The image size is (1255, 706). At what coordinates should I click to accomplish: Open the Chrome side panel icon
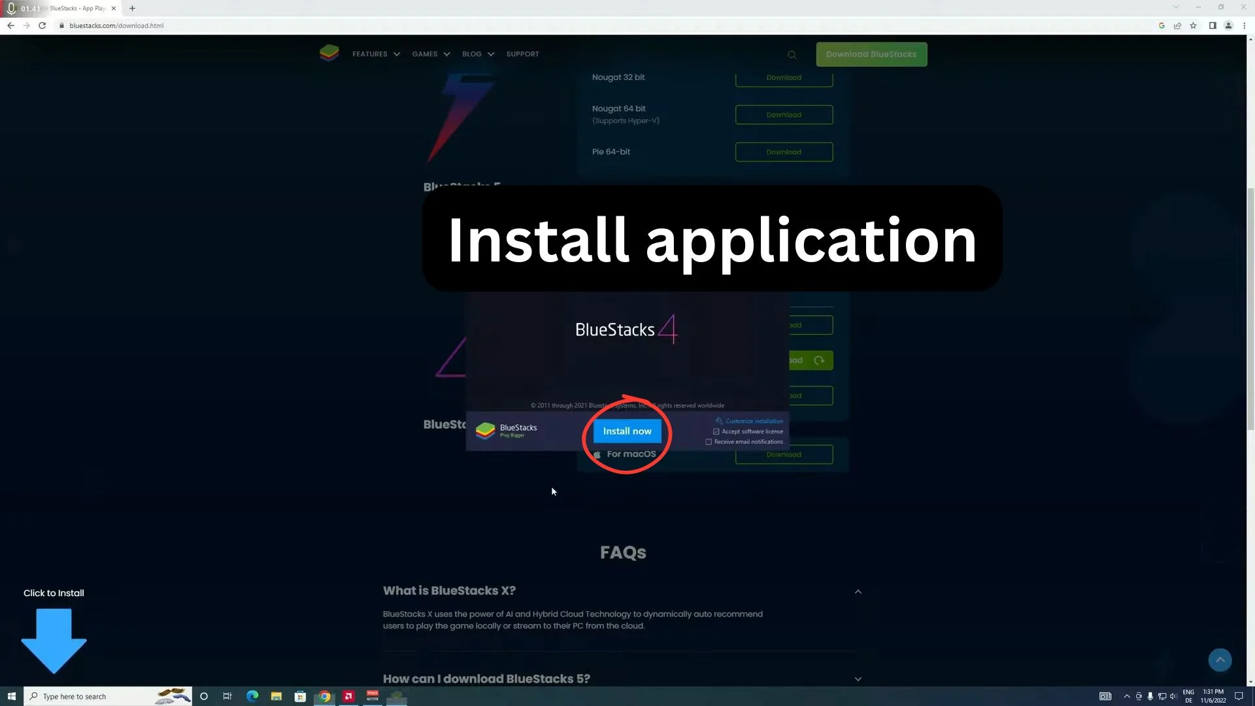click(1213, 25)
